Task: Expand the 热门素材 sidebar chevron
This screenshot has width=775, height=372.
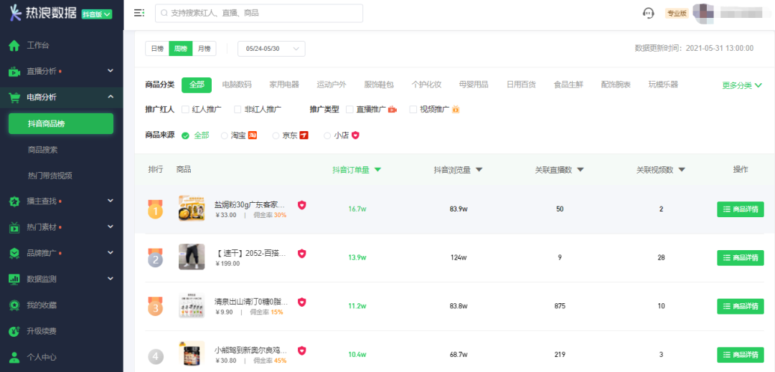Action: [x=111, y=227]
